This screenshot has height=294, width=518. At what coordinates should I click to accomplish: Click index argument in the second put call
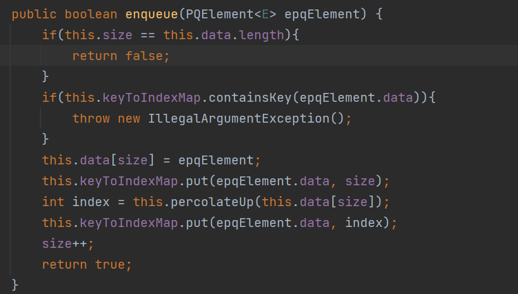(364, 223)
